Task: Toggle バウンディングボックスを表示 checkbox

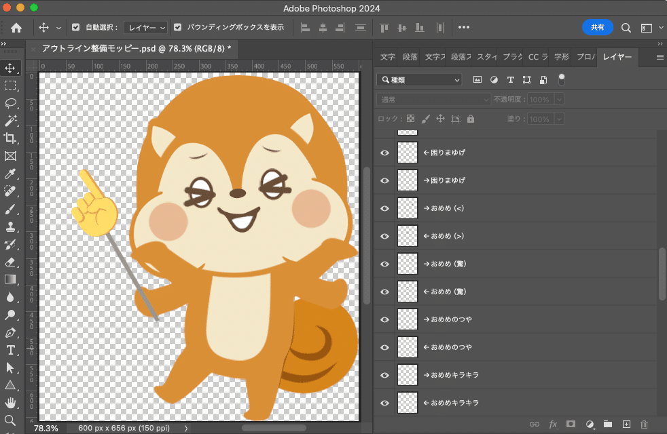Action: [178, 27]
